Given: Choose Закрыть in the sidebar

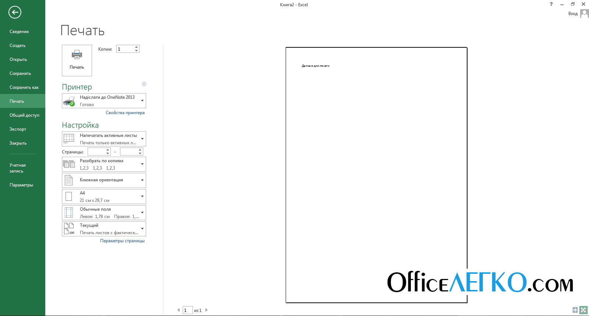Looking at the screenshot, I should coord(22,143).
